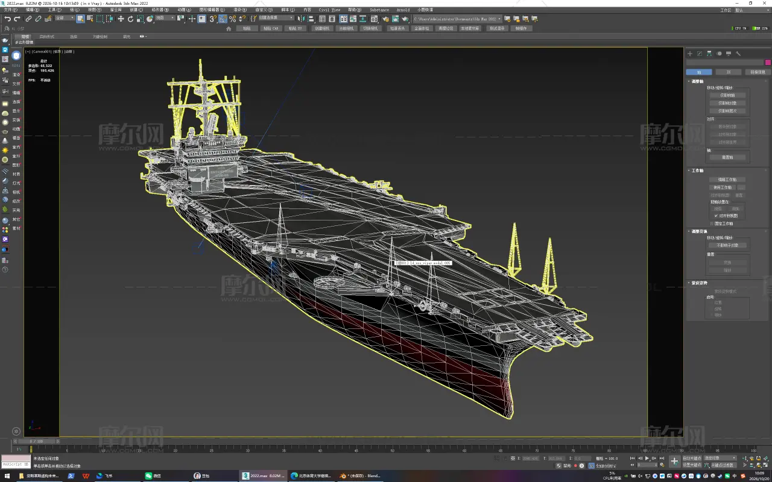Click the Play animation button
Image resolution: width=772 pixels, height=482 pixels.
pos(647,459)
